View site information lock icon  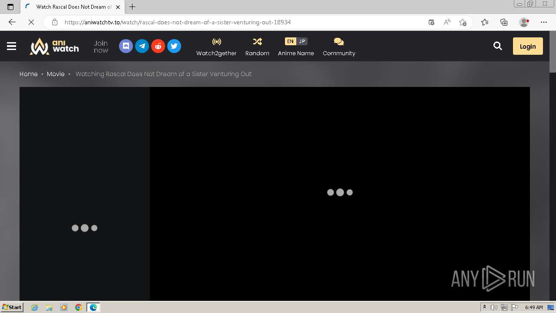click(x=54, y=22)
